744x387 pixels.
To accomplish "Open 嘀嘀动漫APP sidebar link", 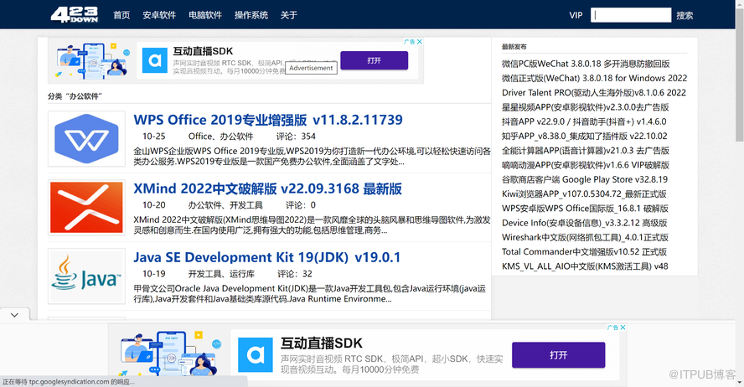I will [x=586, y=165].
